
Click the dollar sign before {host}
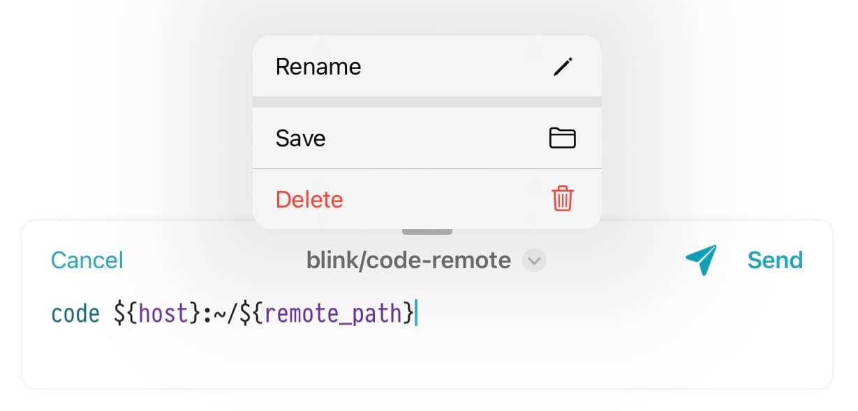click(x=119, y=314)
